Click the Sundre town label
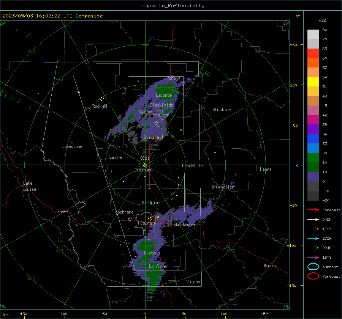 (x=115, y=157)
